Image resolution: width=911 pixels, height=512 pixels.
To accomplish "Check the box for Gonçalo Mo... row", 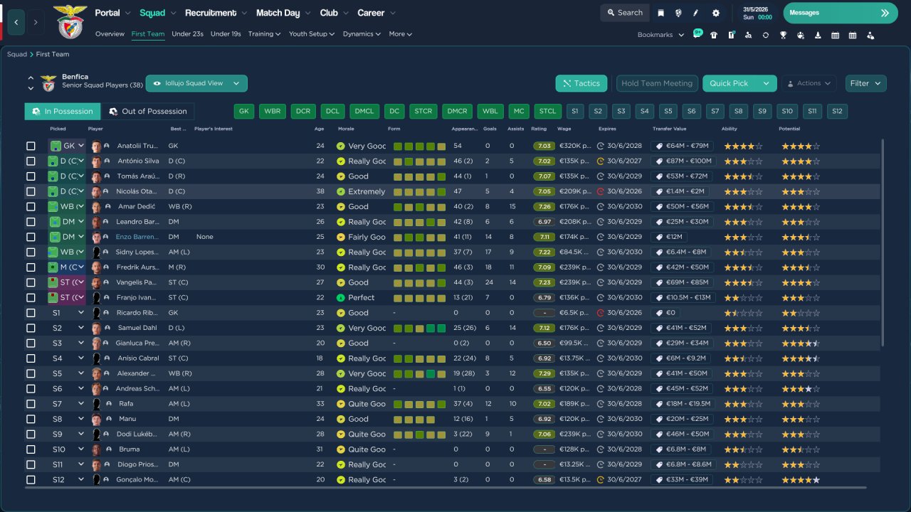I will point(31,480).
